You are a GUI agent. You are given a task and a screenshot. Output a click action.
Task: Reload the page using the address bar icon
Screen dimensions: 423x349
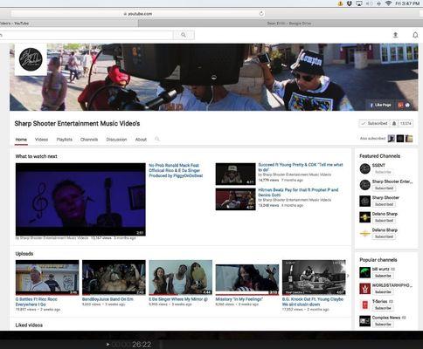click(261, 13)
